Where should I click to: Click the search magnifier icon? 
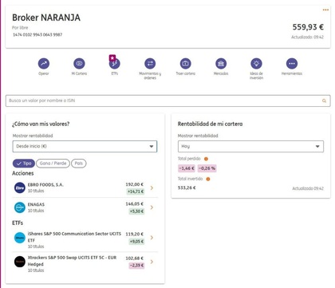[x=324, y=101]
